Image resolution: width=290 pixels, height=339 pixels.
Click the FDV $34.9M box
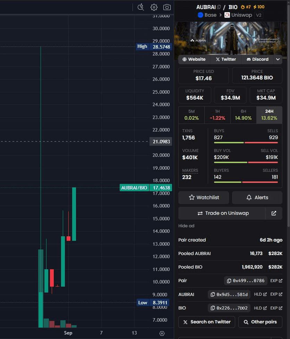(x=230, y=95)
